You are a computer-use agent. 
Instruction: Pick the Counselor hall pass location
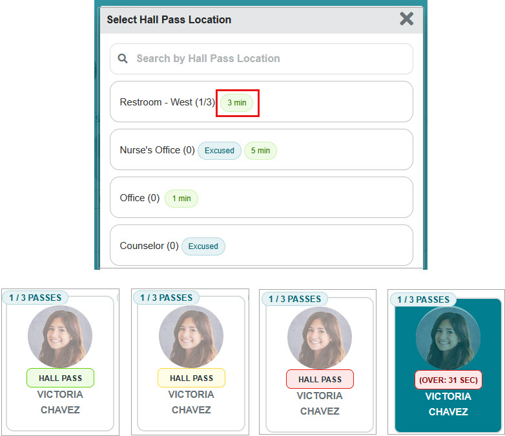[149, 246]
